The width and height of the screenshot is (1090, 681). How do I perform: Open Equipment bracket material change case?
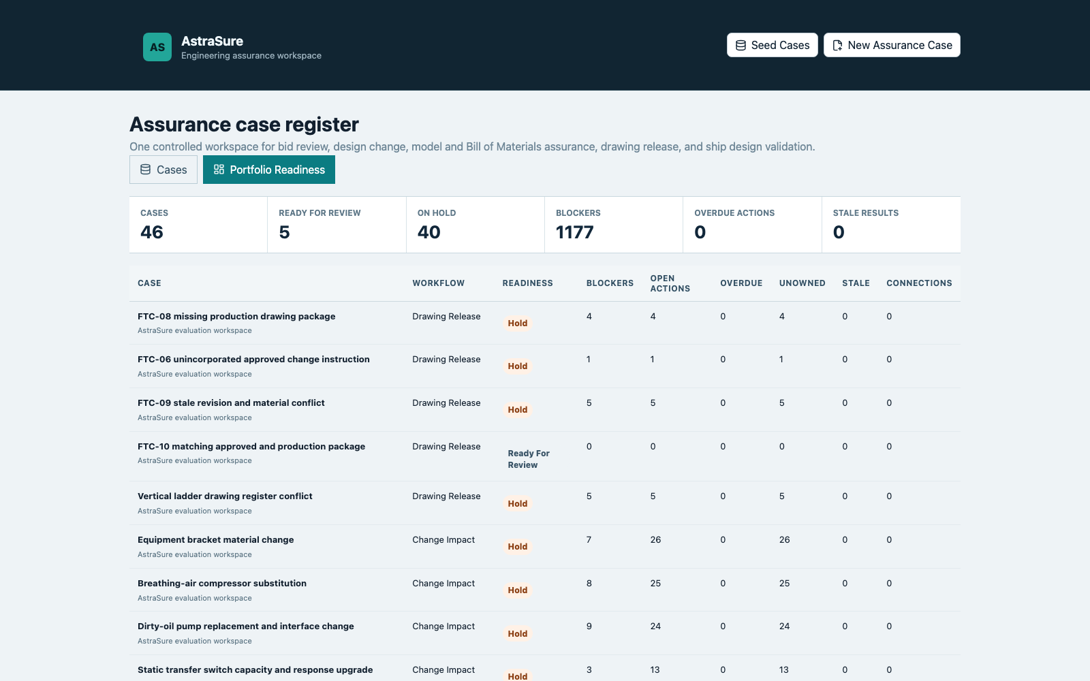coord(216,539)
